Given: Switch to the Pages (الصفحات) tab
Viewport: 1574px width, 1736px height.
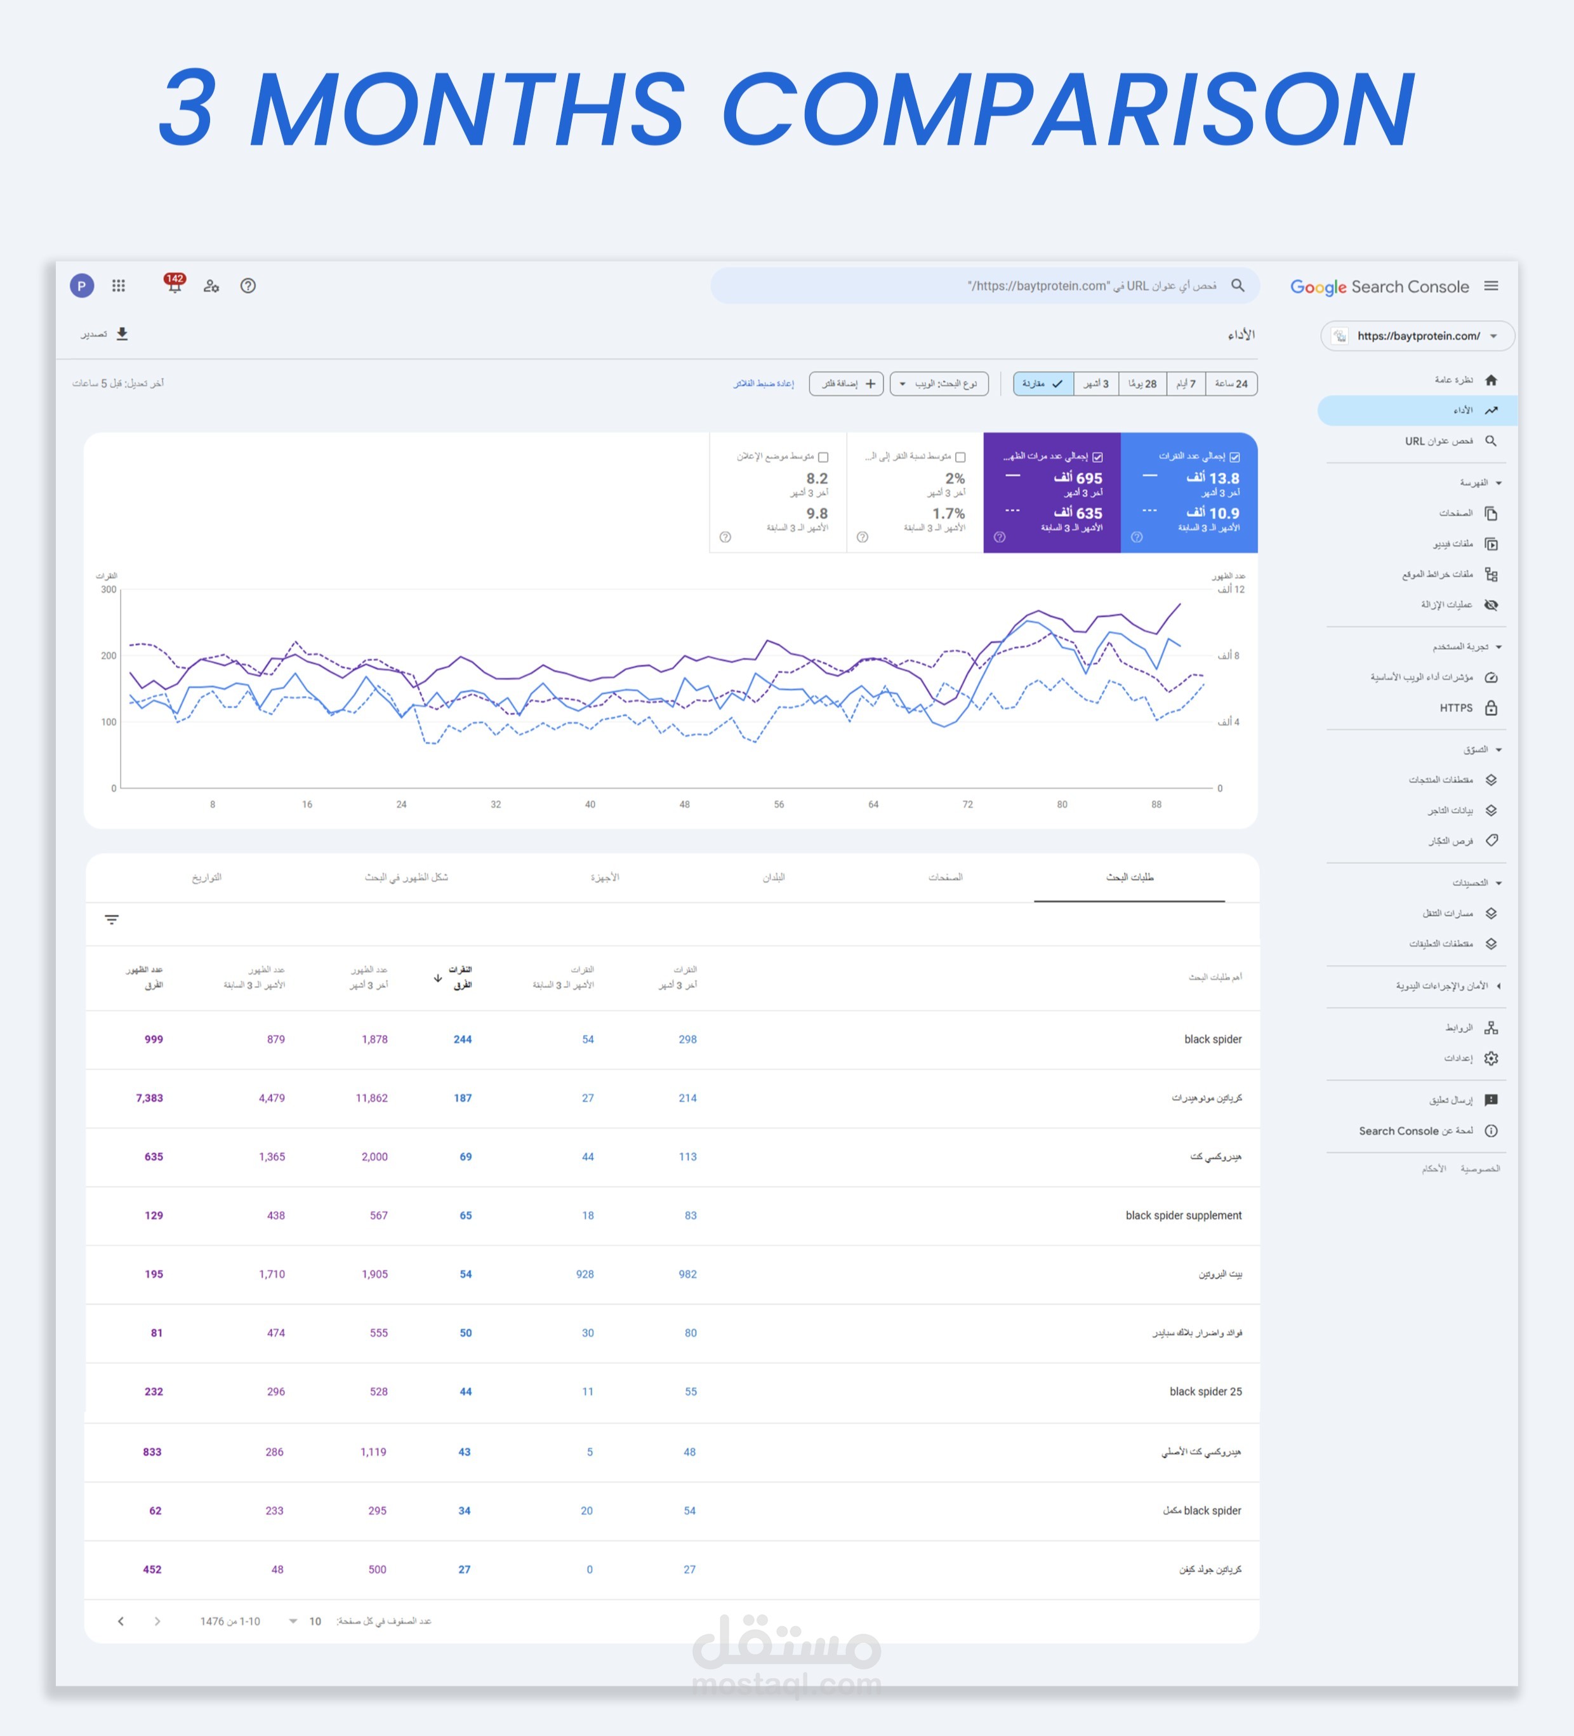Looking at the screenshot, I should [945, 878].
